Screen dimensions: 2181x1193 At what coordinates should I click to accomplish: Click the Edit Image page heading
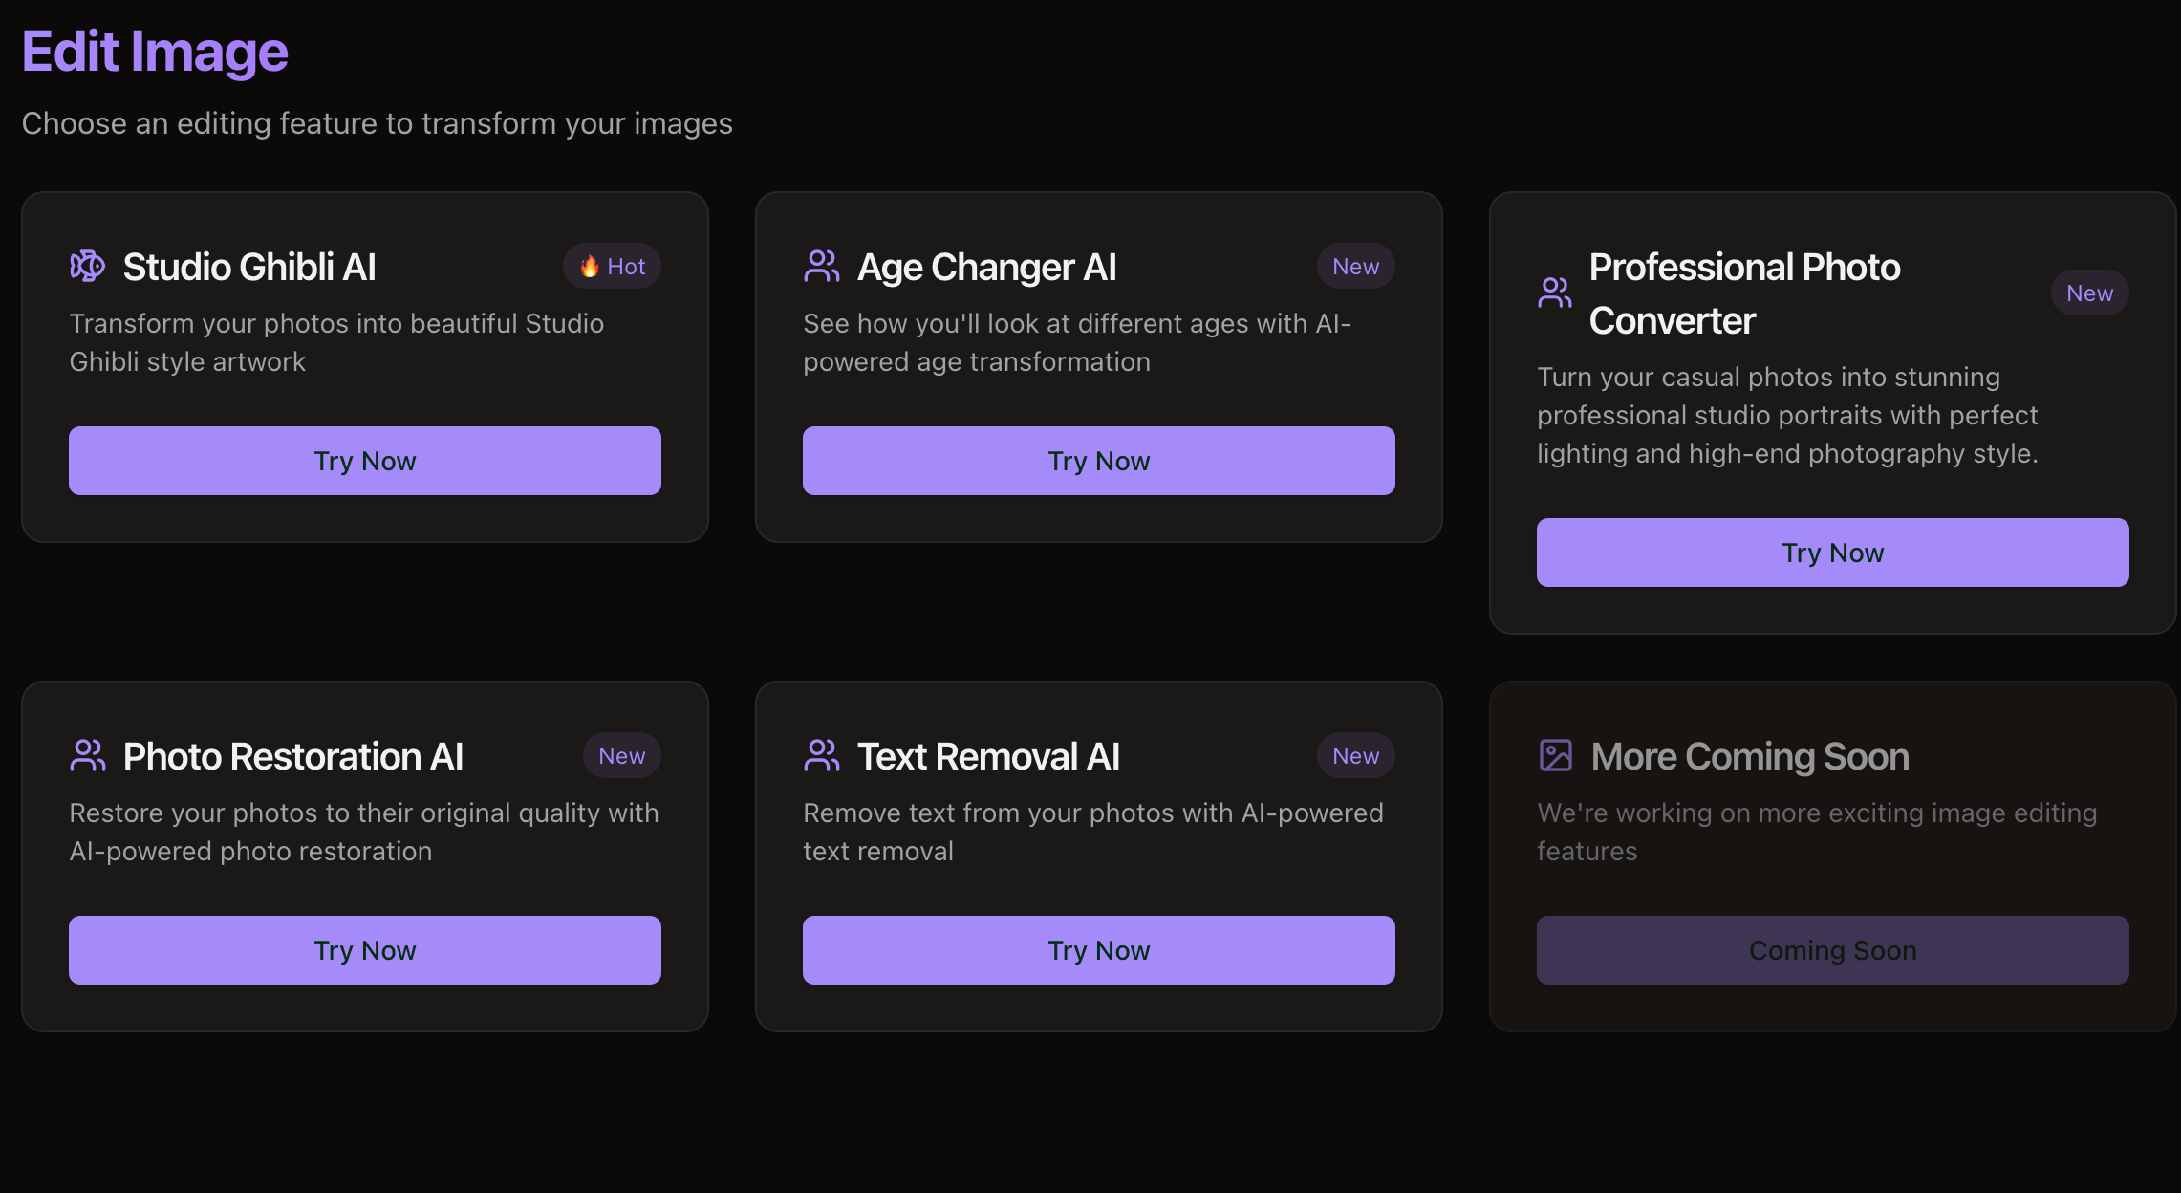(155, 51)
